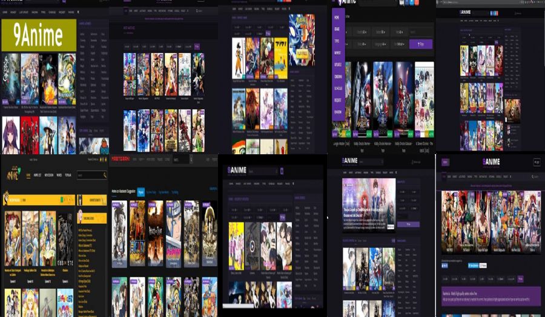This screenshot has width=545, height=317.
Task: Click the large purple Filter button beside Sort
Action: pyautogui.click(x=421, y=44)
